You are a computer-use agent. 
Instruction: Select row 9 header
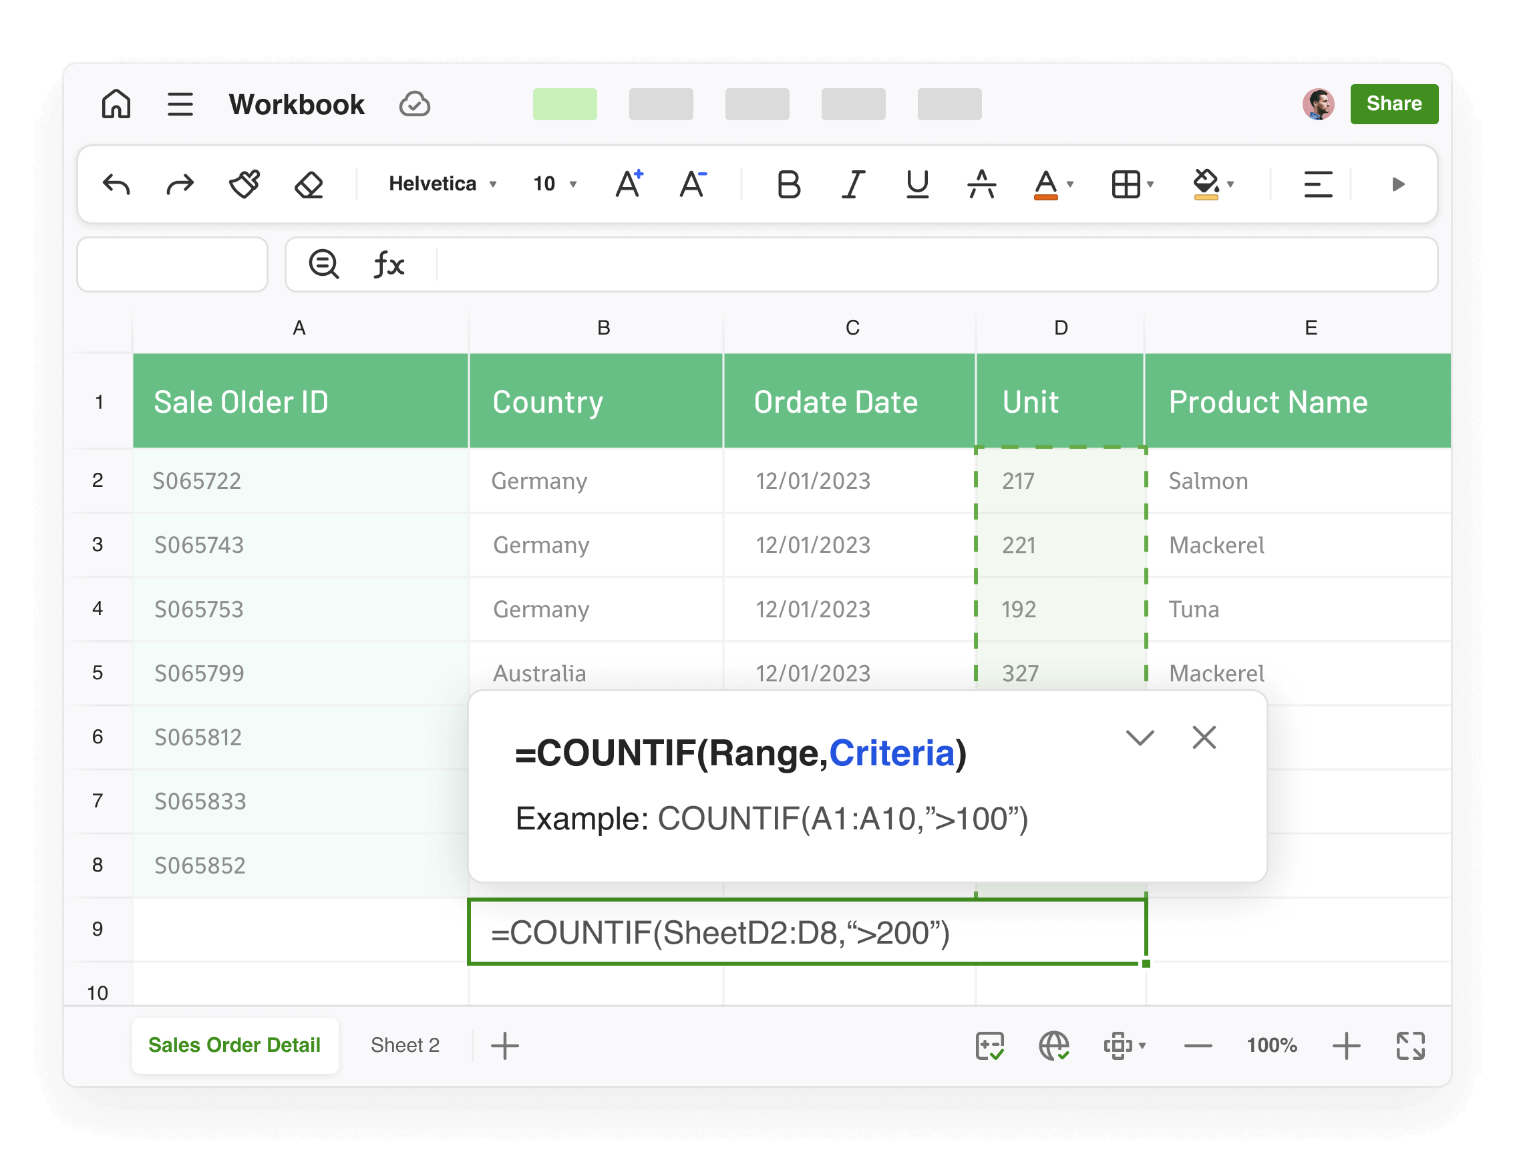(98, 930)
